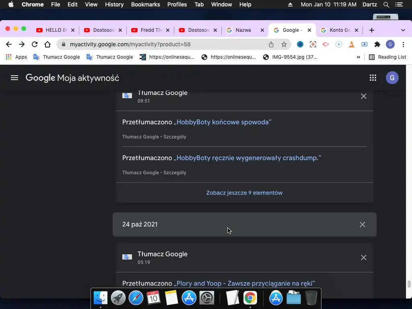This screenshot has height=309, width=412.
Task: Close the Nazwa tab
Action: (x=262, y=30)
